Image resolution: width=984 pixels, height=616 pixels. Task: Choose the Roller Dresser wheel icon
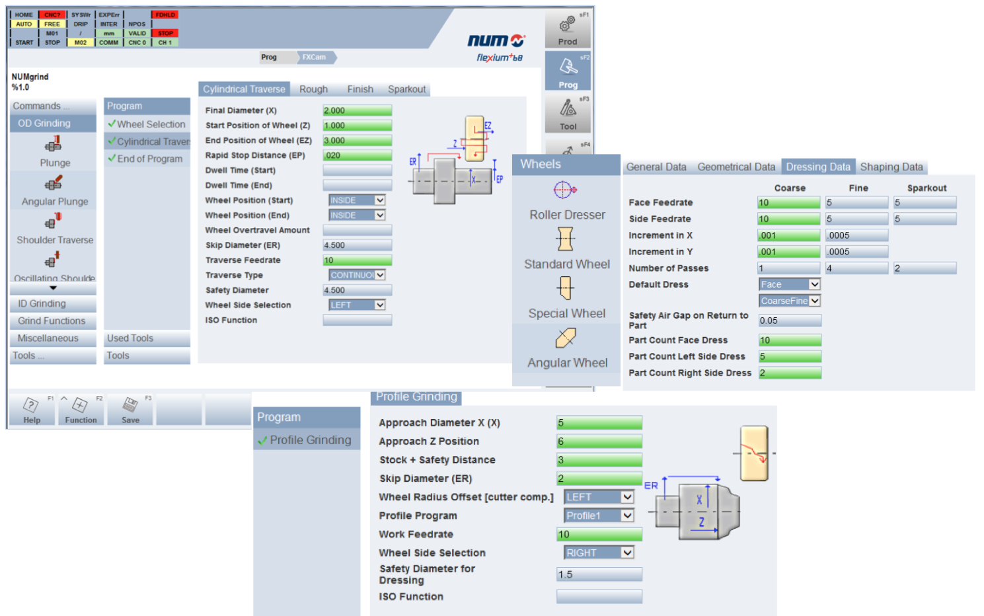(x=564, y=190)
